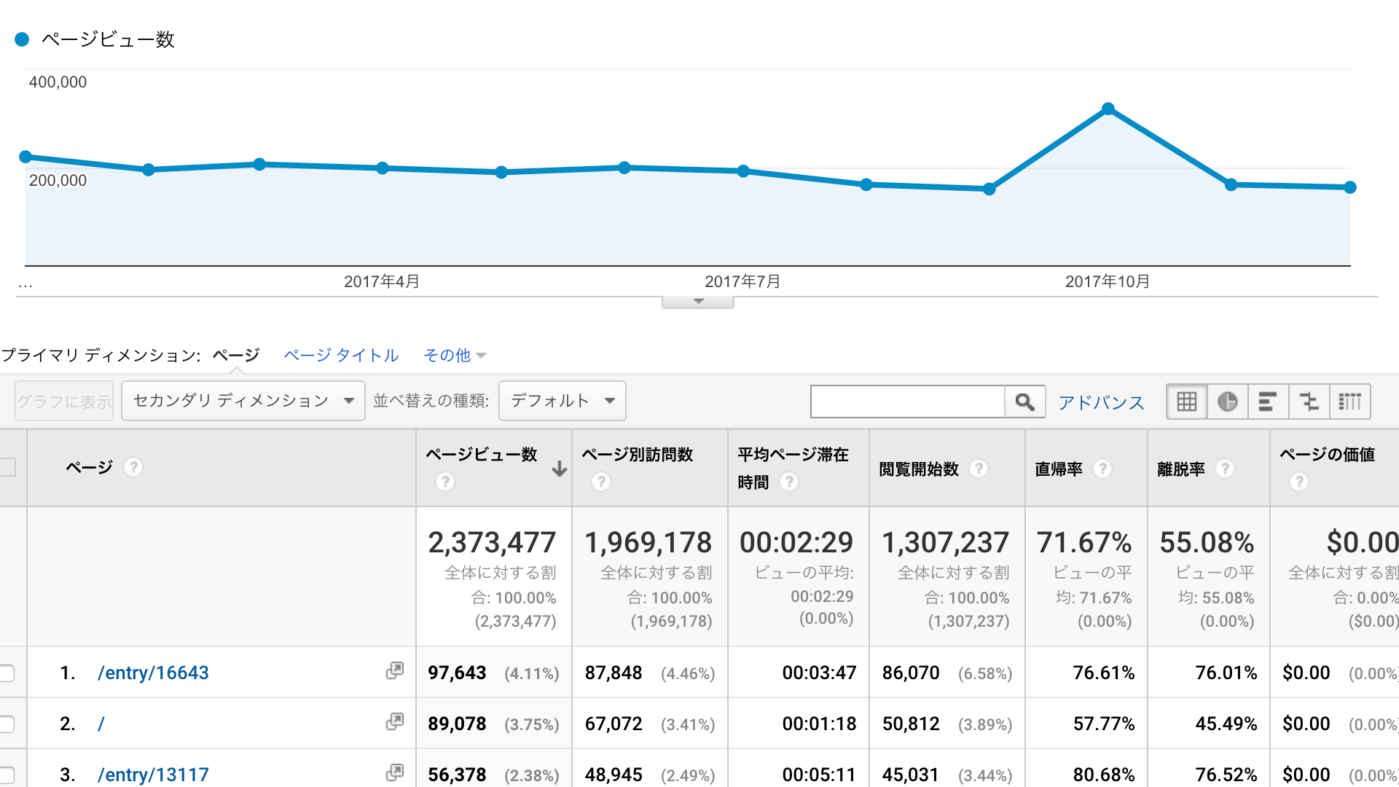Select the comparison view icon
This screenshot has width=1399, height=787.
point(1309,402)
